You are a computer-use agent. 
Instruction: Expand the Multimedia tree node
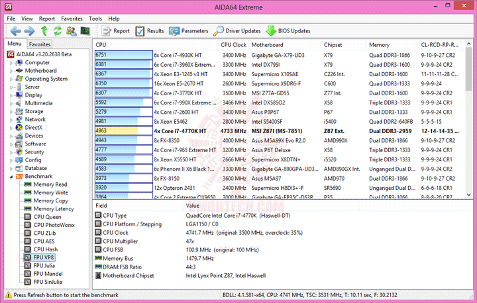click(x=11, y=104)
